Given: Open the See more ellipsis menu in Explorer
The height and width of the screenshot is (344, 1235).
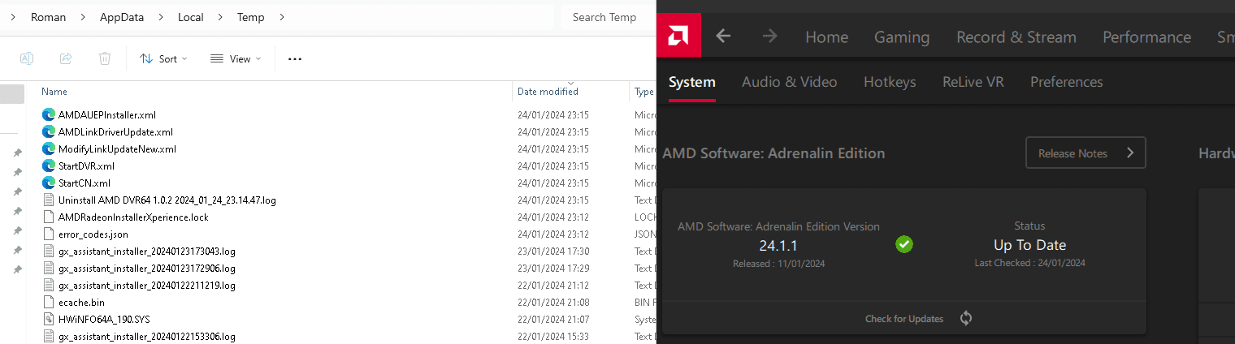Looking at the screenshot, I should coord(295,58).
